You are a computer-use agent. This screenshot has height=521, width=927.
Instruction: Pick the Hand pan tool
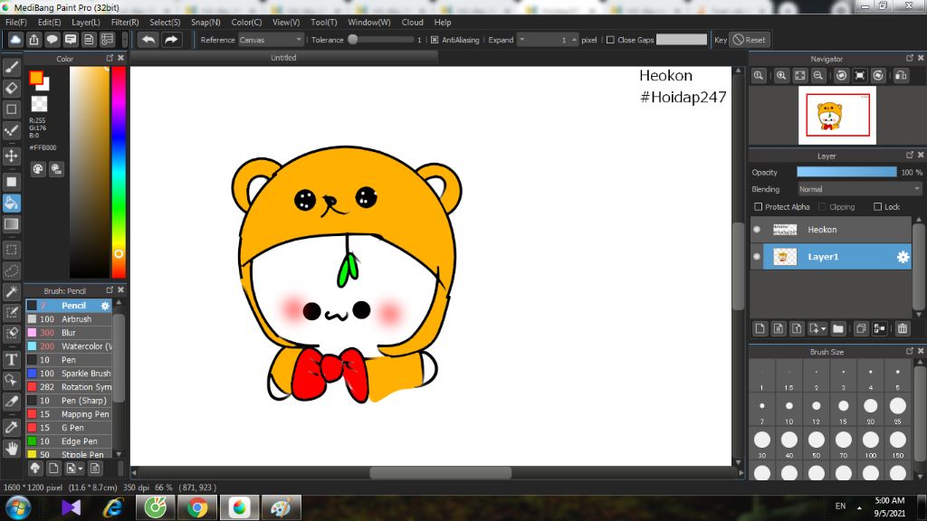click(x=12, y=448)
